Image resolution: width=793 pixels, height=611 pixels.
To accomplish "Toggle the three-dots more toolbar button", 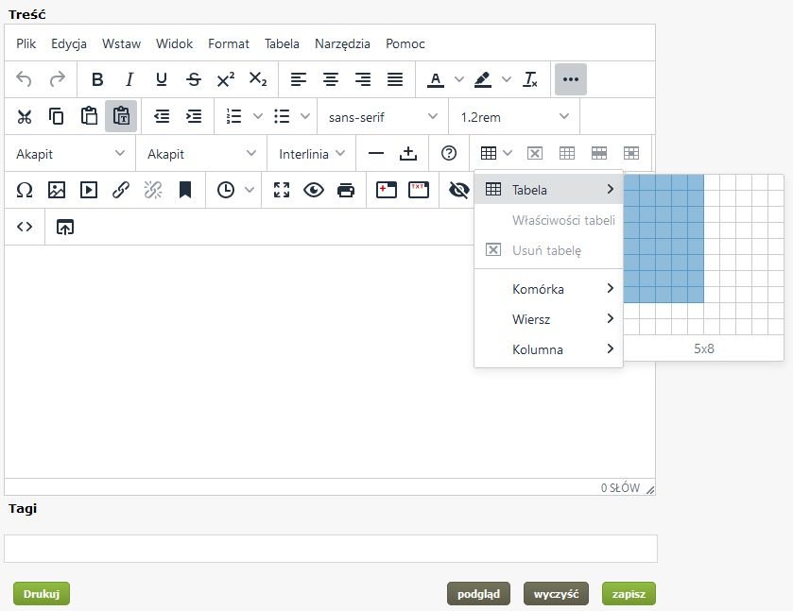I will [571, 79].
